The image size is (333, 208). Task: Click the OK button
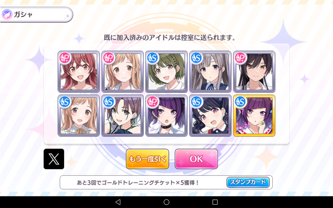tap(196, 159)
